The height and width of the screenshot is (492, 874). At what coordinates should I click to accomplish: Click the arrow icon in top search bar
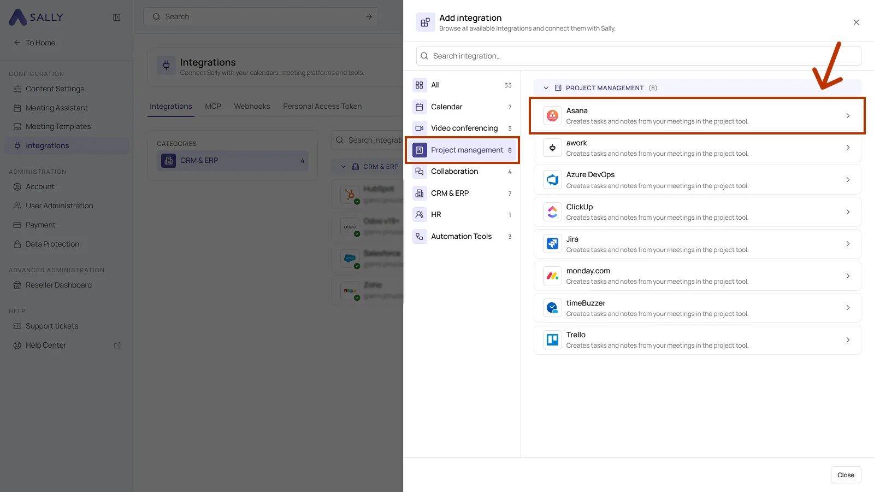[369, 17]
